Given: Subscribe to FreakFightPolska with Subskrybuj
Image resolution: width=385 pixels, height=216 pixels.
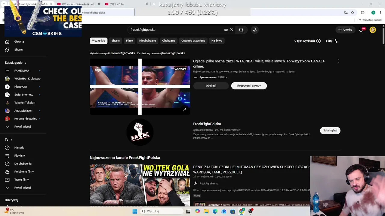Looking at the screenshot, I should 330,130.
